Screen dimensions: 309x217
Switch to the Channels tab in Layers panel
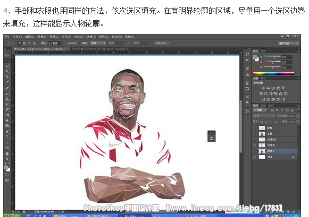tap(263, 106)
